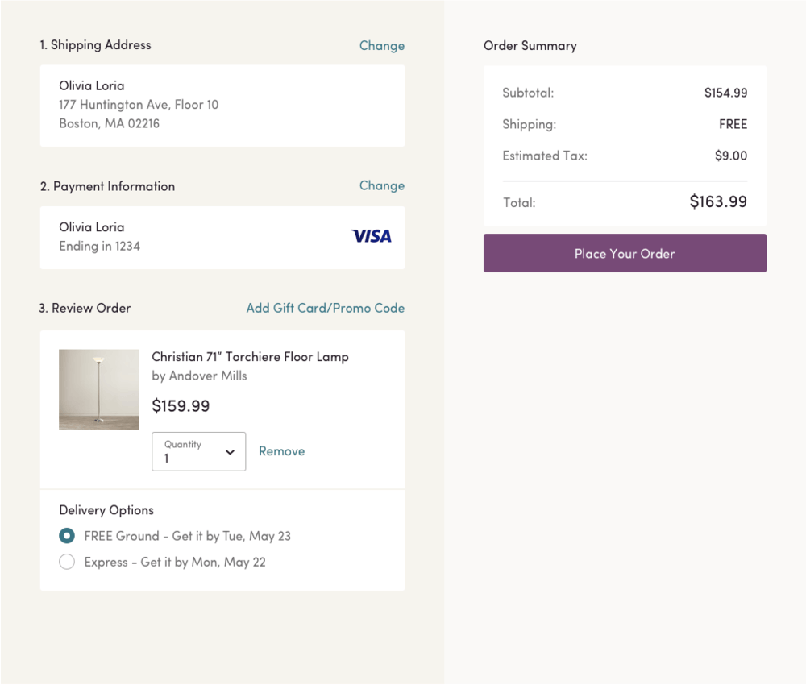Viewport: 806px width, 685px height.
Task: Click the Express Get it by Mon label
Action: click(x=175, y=563)
